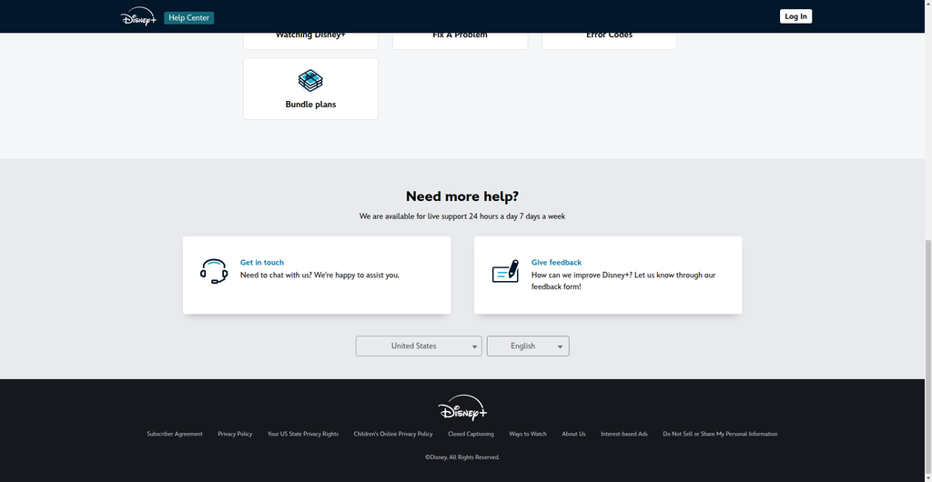Click the Disney+ logo in the header

coord(138,16)
